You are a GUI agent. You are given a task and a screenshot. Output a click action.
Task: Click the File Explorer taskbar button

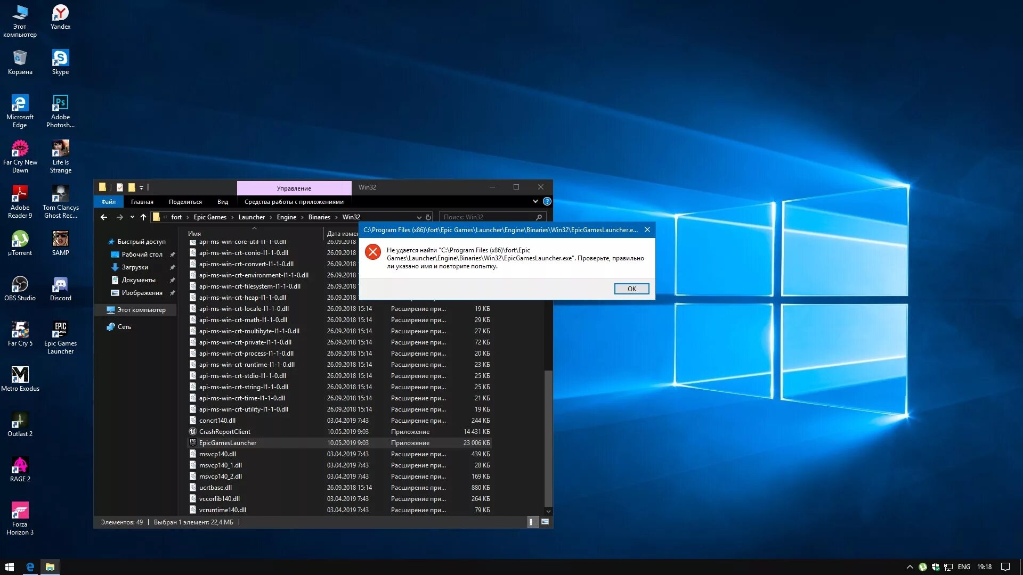coord(50,567)
